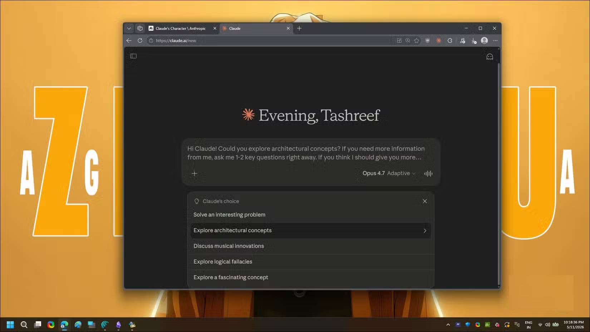Toggle the Claude sidebar panel icon

click(x=133, y=56)
